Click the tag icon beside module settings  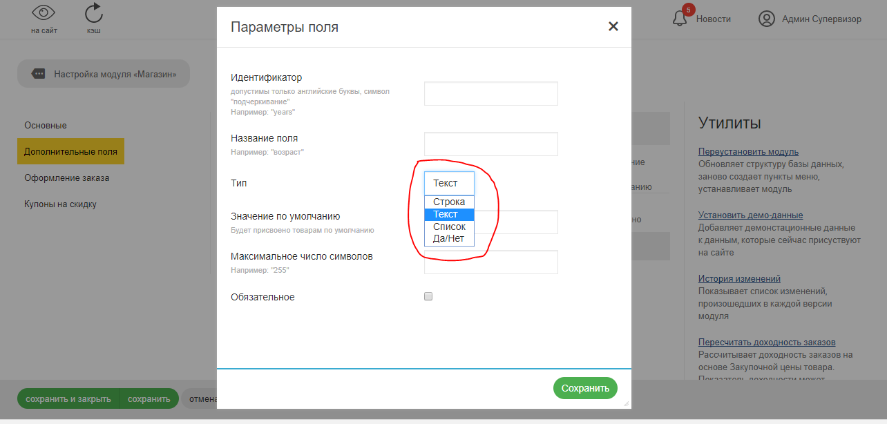(x=39, y=74)
